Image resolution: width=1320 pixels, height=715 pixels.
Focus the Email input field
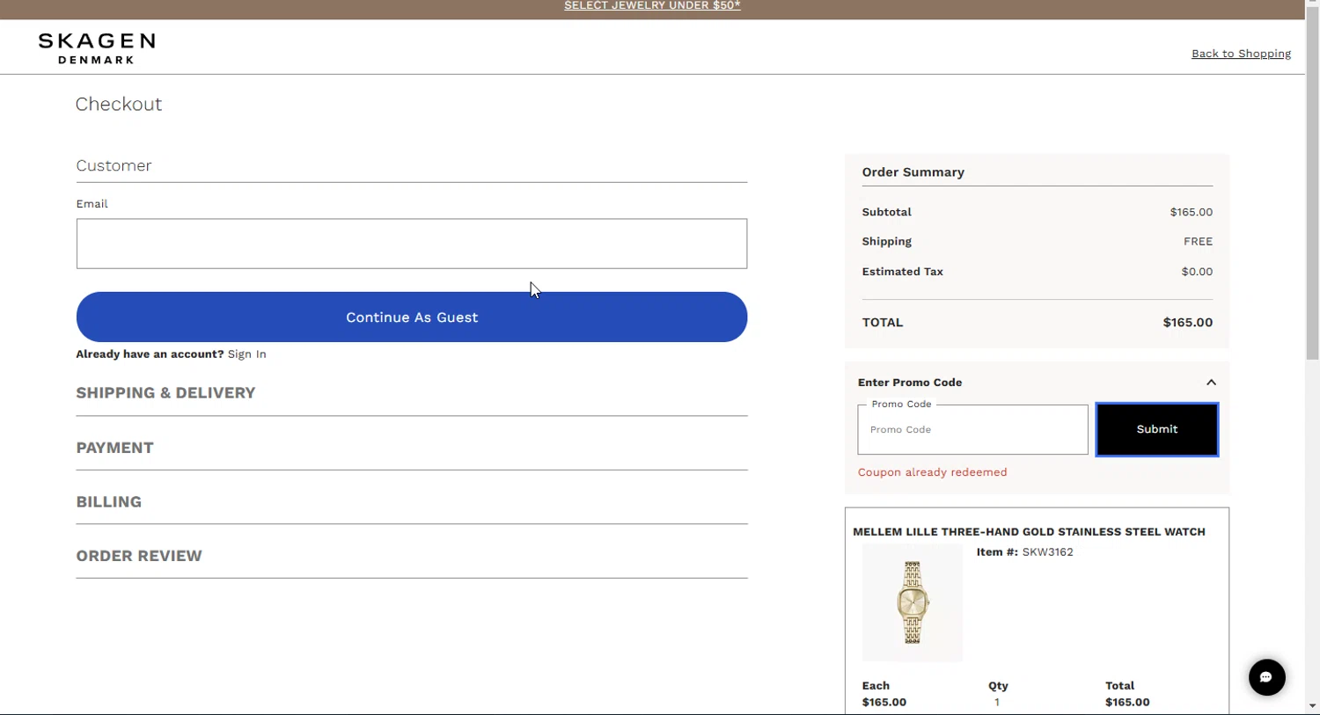pos(412,244)
